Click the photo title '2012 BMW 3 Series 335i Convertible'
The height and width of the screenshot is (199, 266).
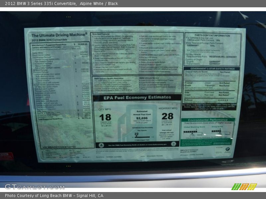coord(41,3)
